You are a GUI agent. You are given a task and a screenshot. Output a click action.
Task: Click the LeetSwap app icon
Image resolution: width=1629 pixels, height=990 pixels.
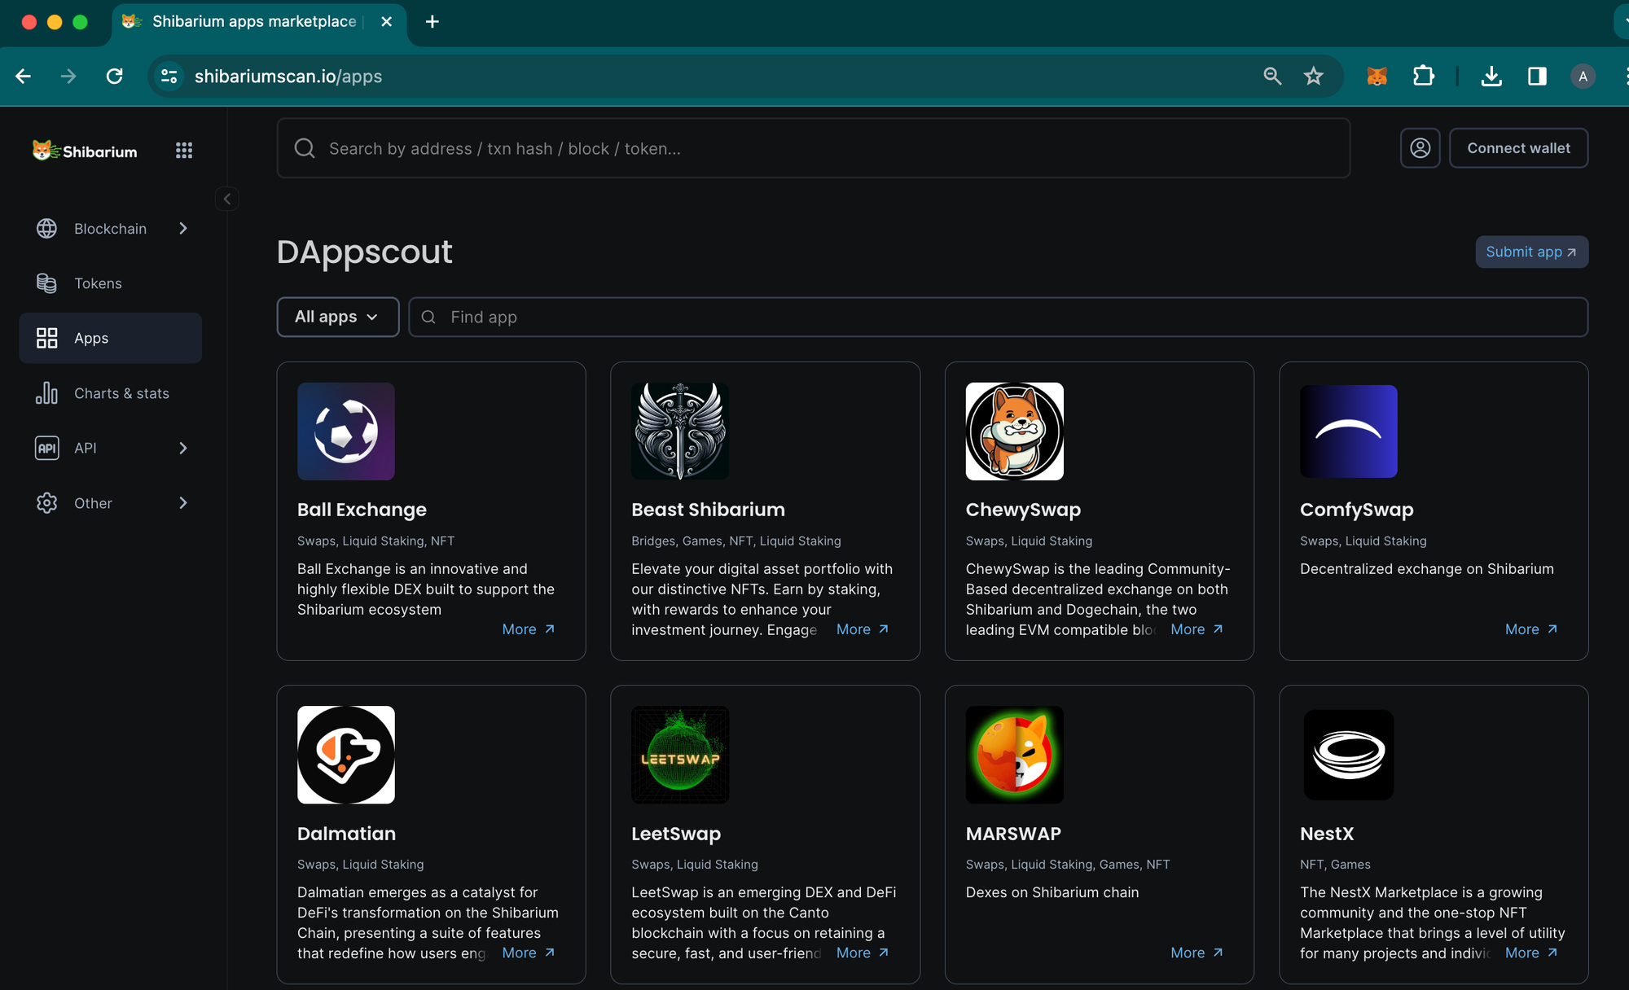point(679,755)
